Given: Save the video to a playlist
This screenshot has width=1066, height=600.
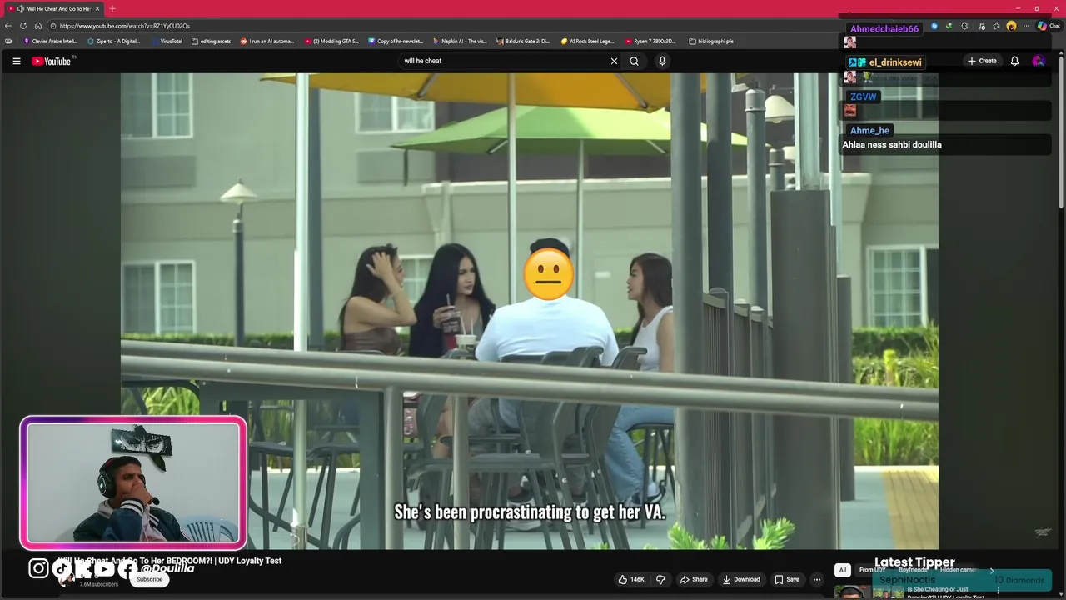Looking at the screenshot, I should pyautogui.click(x=786, y=579).
